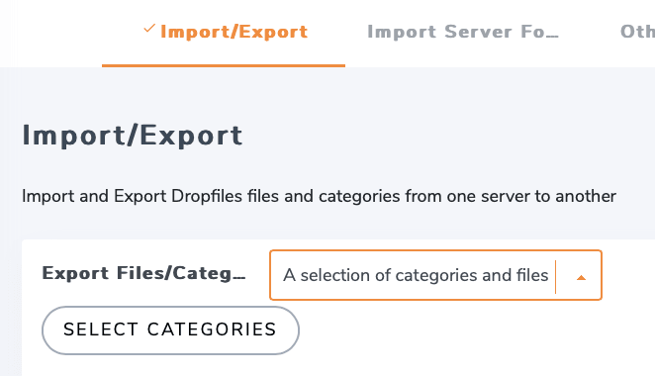The width and height of the screenshot is (655, 376).
Task: Click the checkmark icon on Import/Export tab
Action: tap(149, 29)
